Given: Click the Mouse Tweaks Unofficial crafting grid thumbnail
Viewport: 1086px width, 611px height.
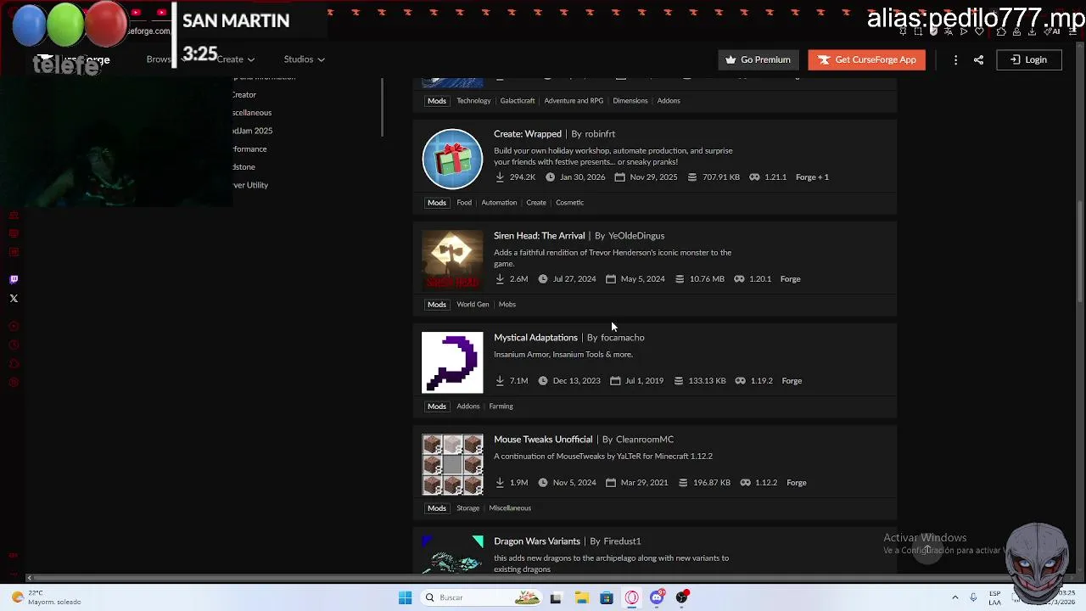Looking at the screenshot, I should [x=452, y=464].
